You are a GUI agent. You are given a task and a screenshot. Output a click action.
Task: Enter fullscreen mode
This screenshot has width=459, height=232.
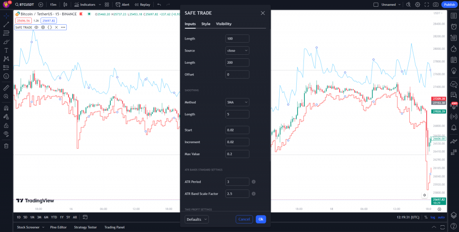(427, 4)
